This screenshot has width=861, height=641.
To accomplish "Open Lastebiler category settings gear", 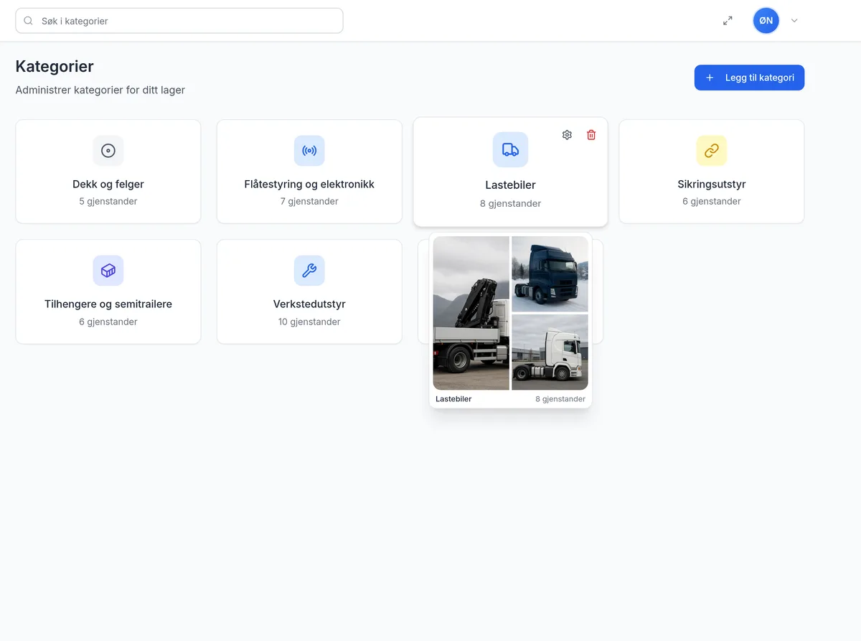I will pos(567,135).
